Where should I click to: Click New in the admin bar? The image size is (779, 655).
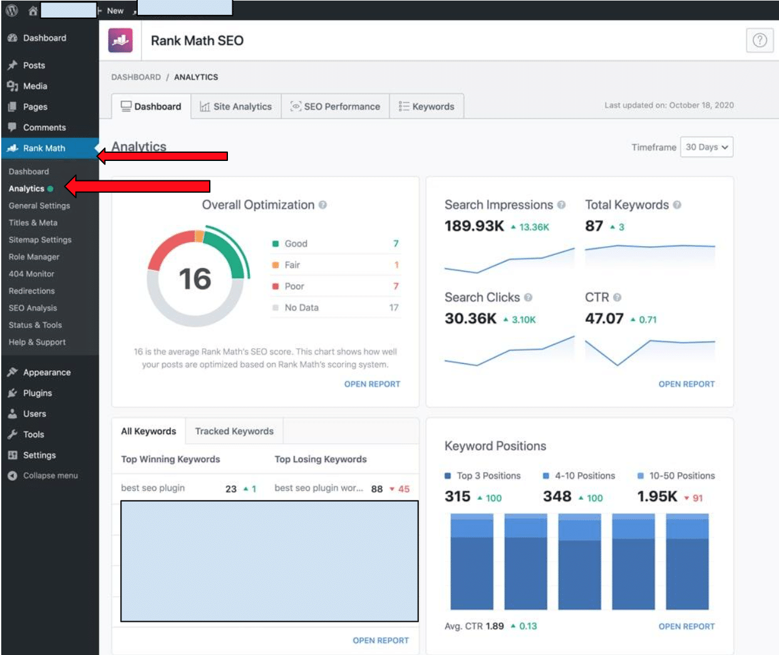115,11
